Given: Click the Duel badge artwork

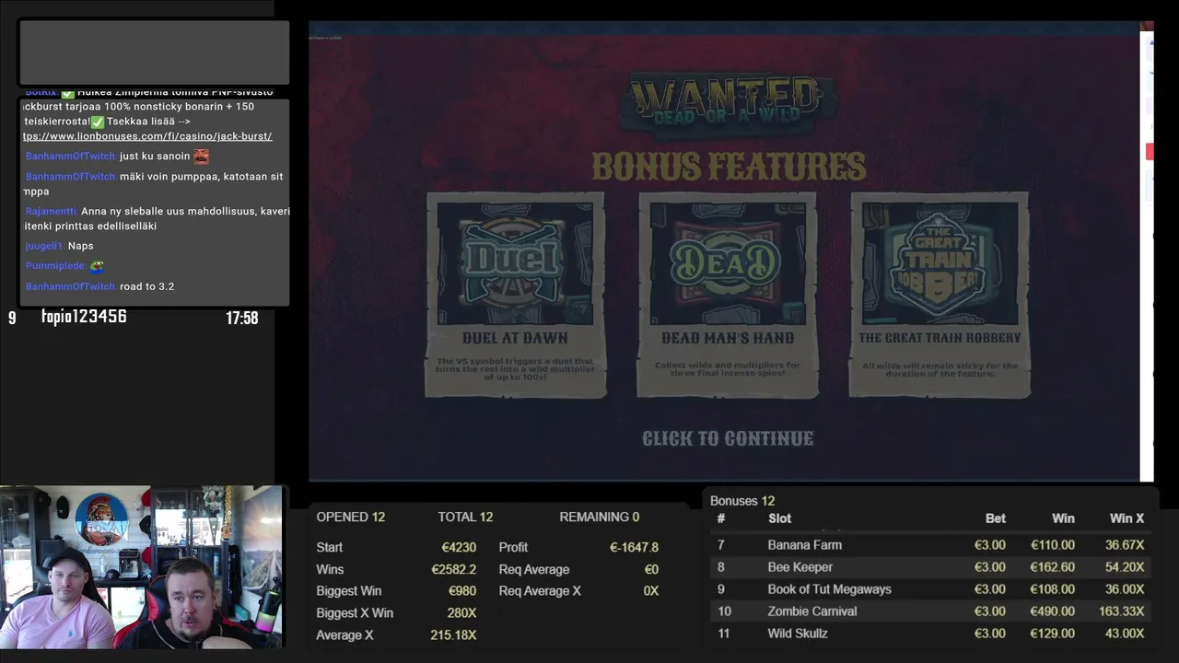Looking at the screenshot, I should pyautogui.click(x=516, y=263).
